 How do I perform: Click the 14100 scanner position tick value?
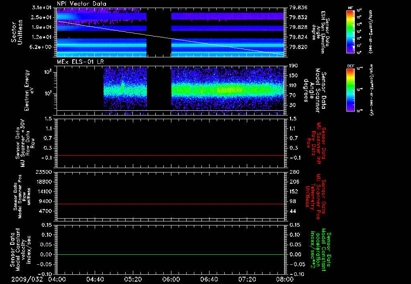[44, 191]
